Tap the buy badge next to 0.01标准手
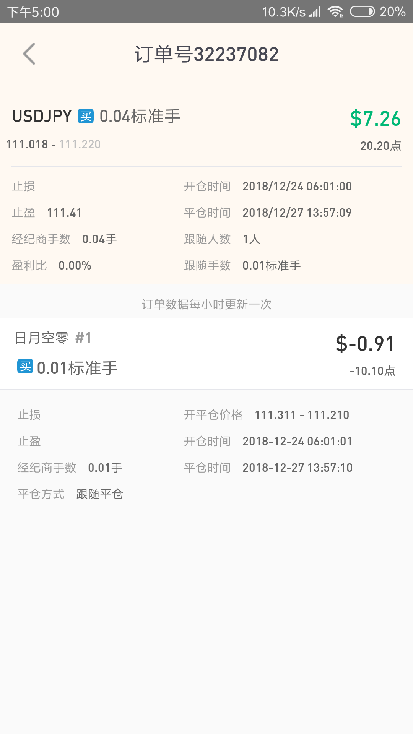 click(25, 366)
